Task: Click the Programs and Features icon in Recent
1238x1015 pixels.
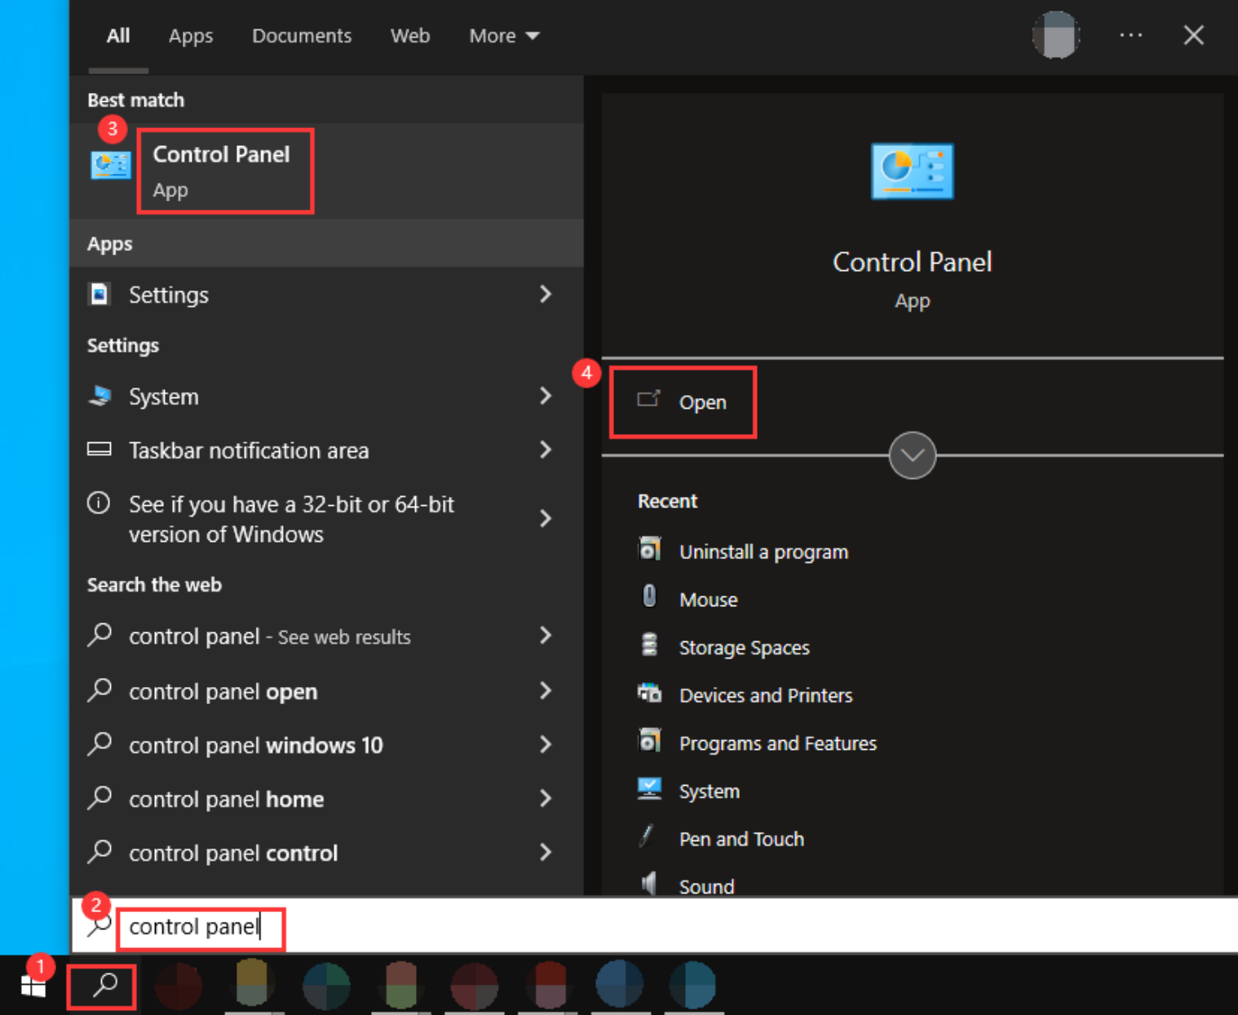Action: pyautogui.click(x=649, y=741)
